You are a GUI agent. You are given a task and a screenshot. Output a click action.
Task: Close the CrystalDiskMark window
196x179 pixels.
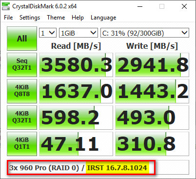184,6
